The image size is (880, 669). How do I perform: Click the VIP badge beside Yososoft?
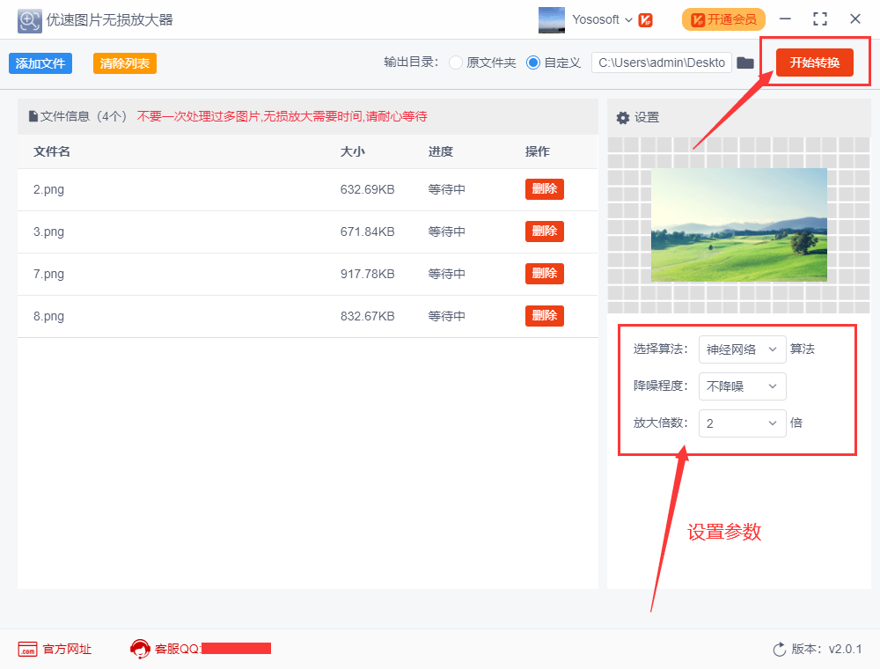[x=647, y=19]
